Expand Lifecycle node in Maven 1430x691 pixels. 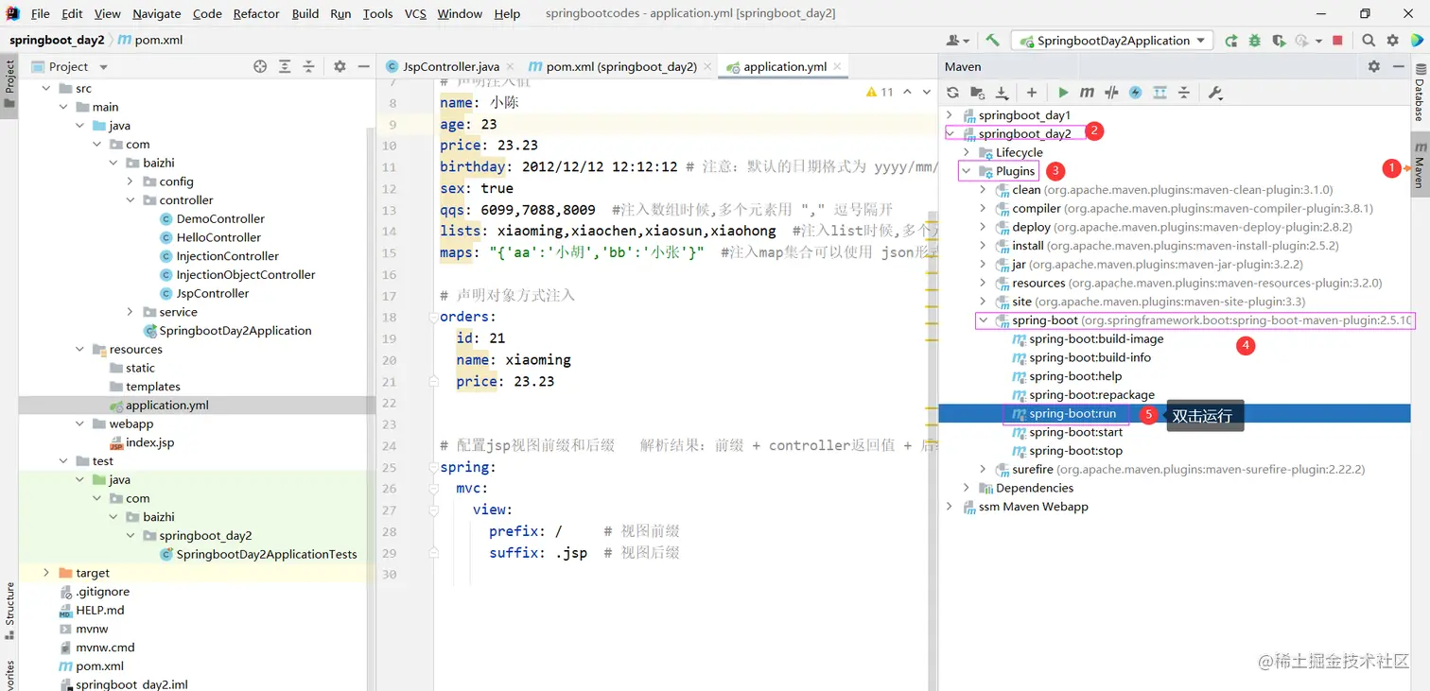pos(966,152)
